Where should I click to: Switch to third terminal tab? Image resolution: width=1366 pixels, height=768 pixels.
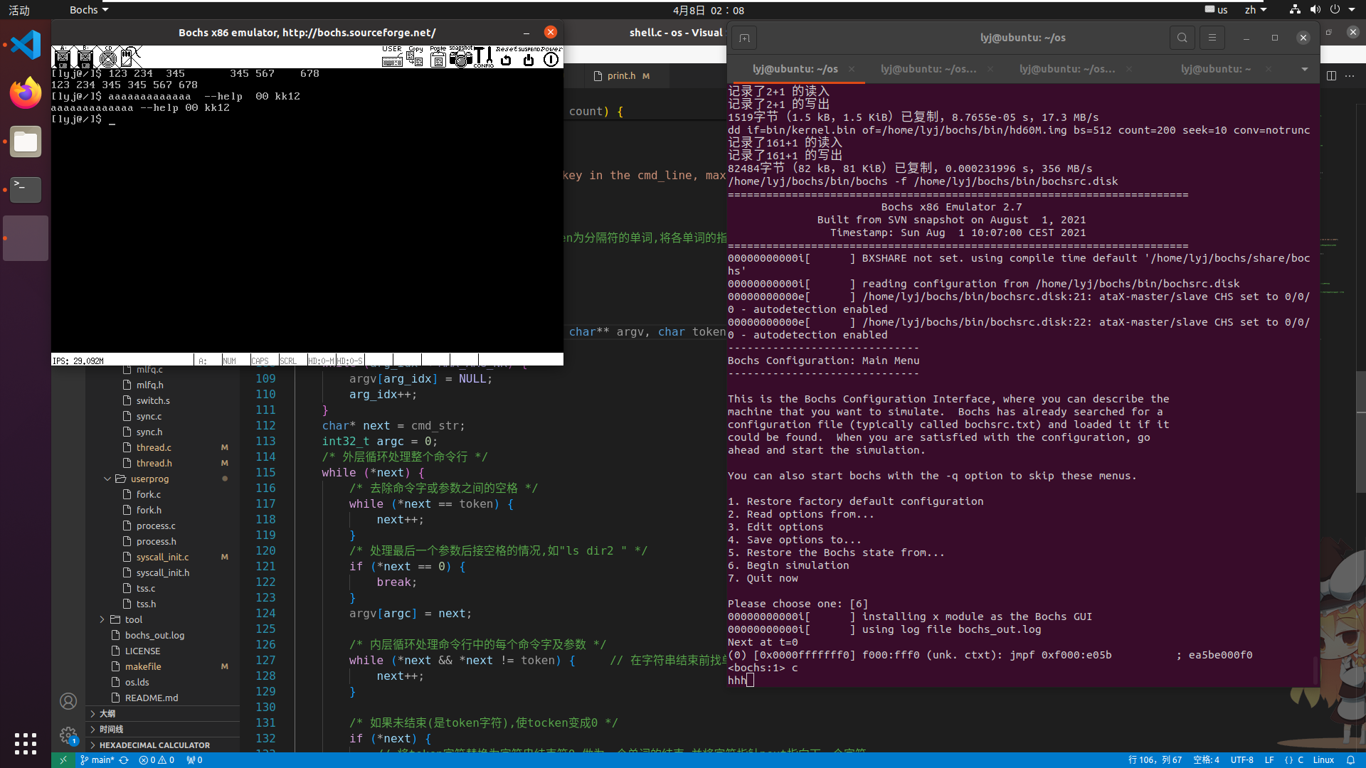[1067, 69]
